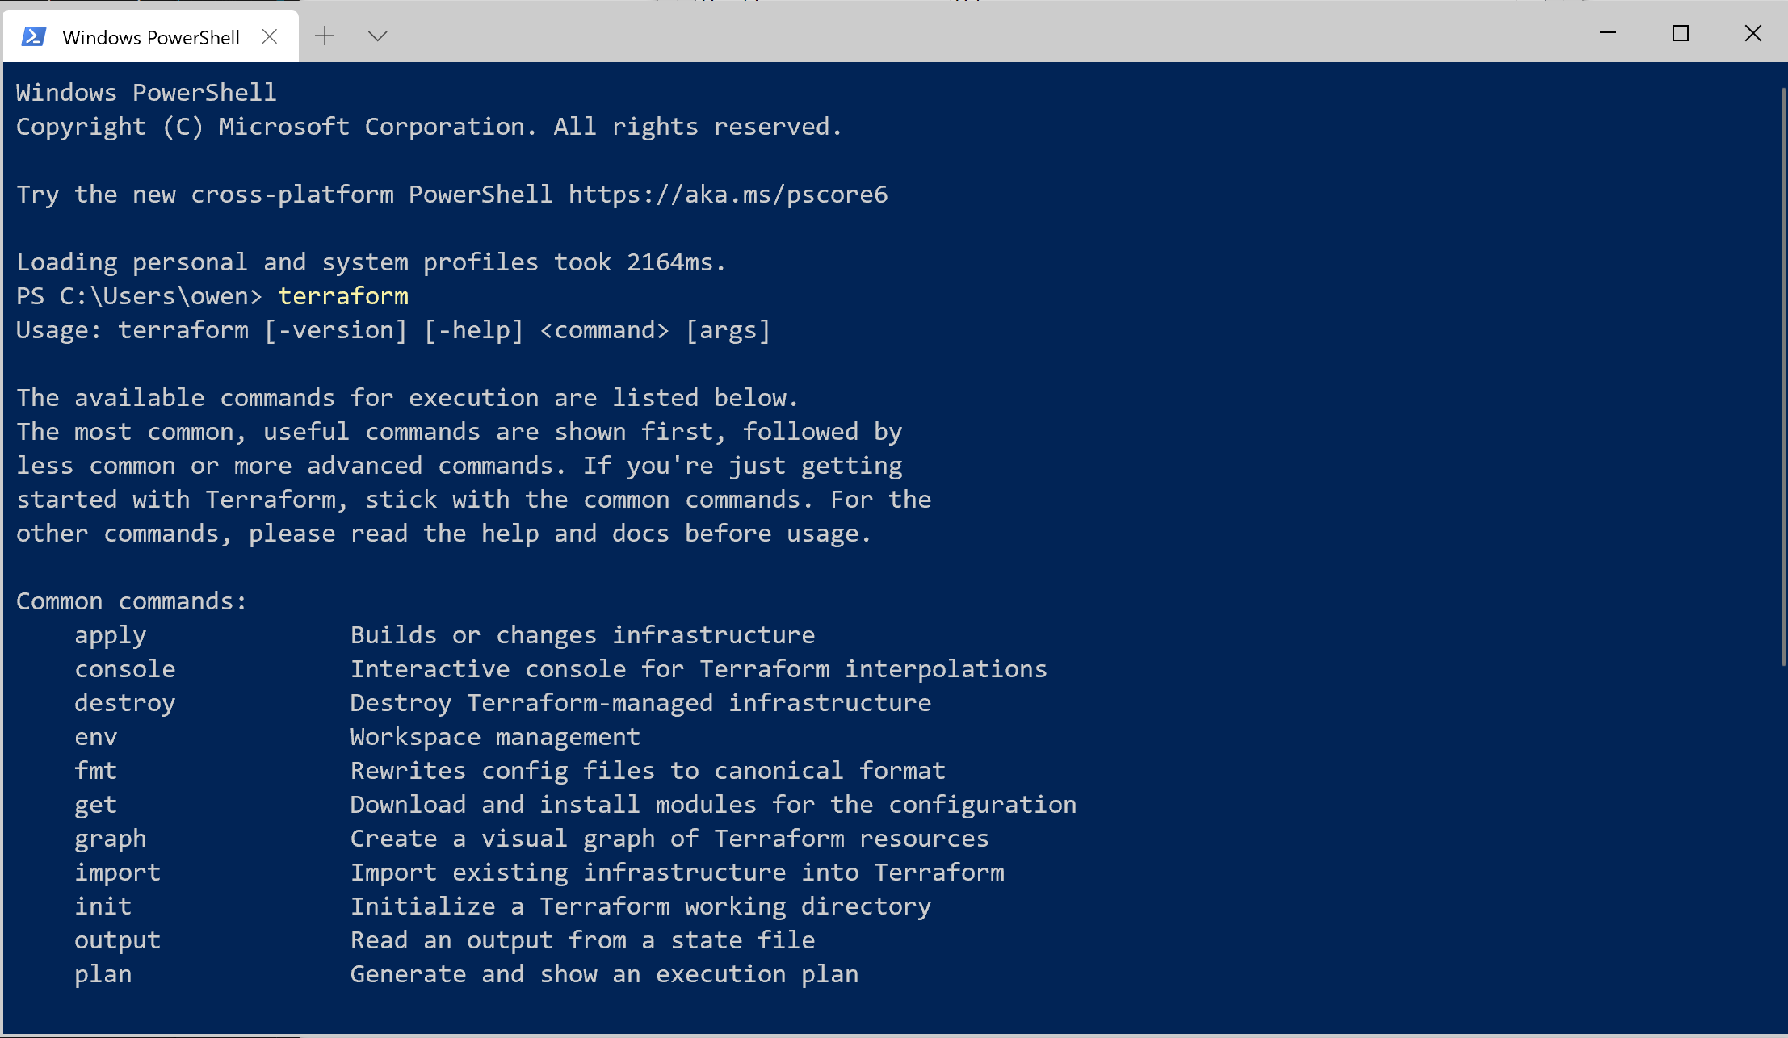
Task: Select the apply command text
Action: tap(110, 634)
